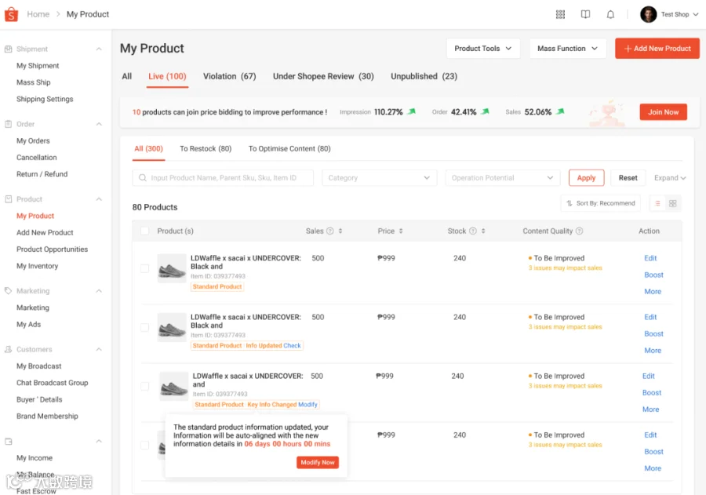Collapse the Marketing sidebar section
The height and width of the screenshot is (495, 706).
coord(99,291)
